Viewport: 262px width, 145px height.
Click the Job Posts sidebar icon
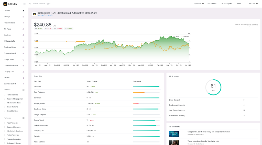[x=23, y=29]
